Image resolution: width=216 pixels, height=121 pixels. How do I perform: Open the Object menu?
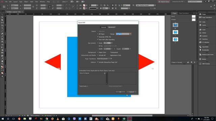[x=26, y=2]
